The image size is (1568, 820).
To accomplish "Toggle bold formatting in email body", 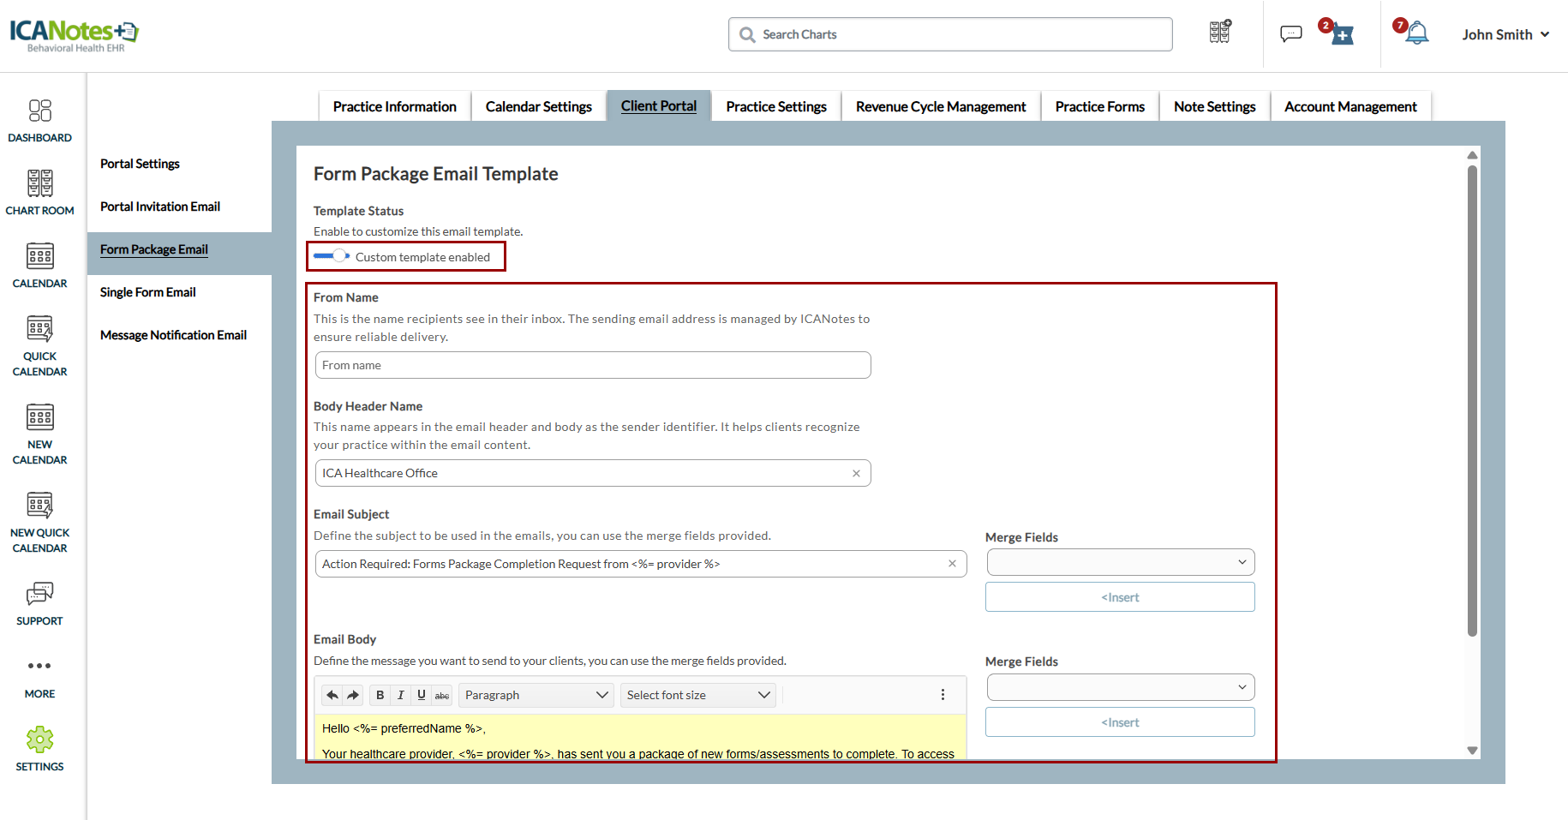I will tap(380, 695).
